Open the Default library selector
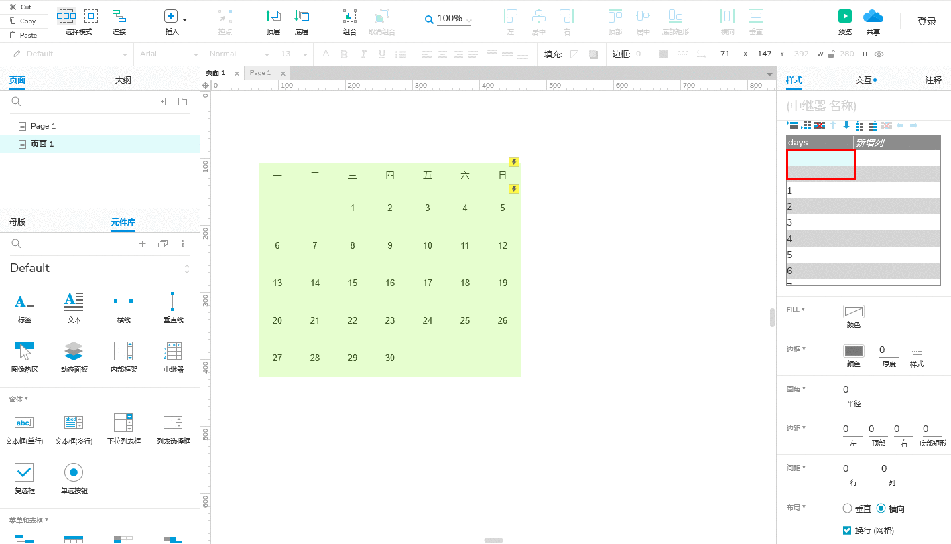Viewport: 951px width, 544px height. click(x=100, y=268)
